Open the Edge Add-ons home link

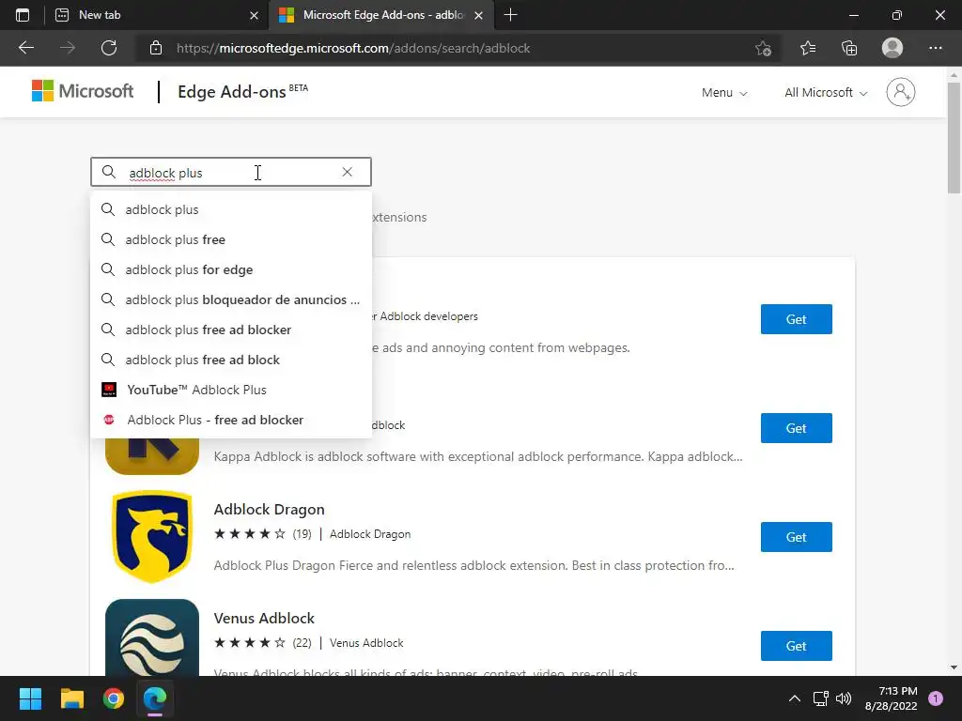(x=242, y=91)
